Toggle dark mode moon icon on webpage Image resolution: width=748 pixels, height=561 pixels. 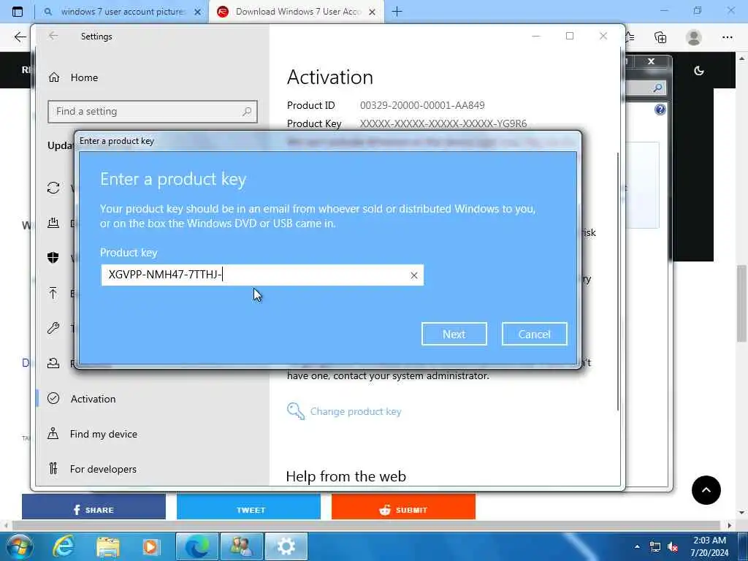[x=699, y=71]
